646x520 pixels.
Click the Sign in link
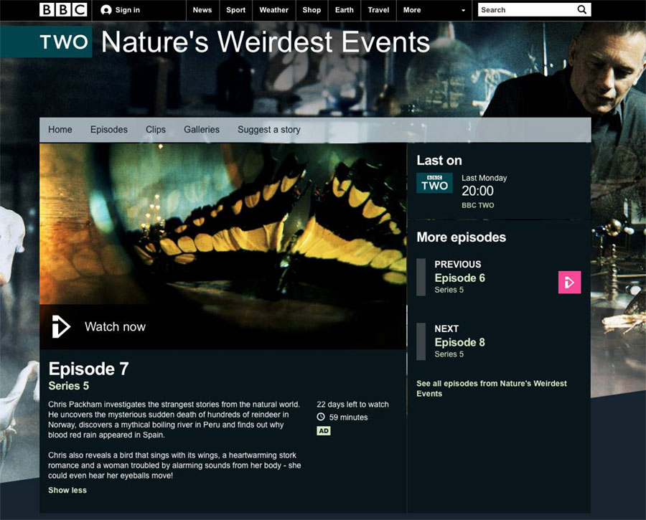[127, 10]
